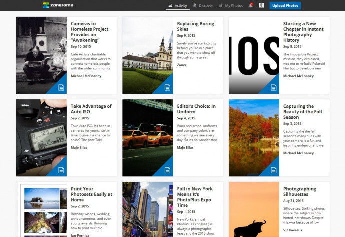This screenshot has width=345, height=237.
Task: Open Print Your Photosets Easily title
Action: coord(91,194)
